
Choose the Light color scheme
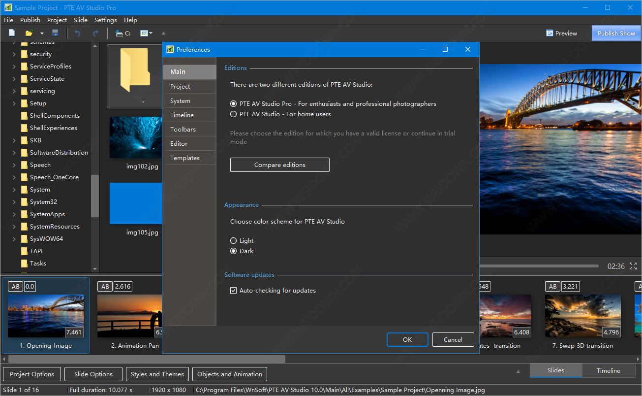pos(234,241)
